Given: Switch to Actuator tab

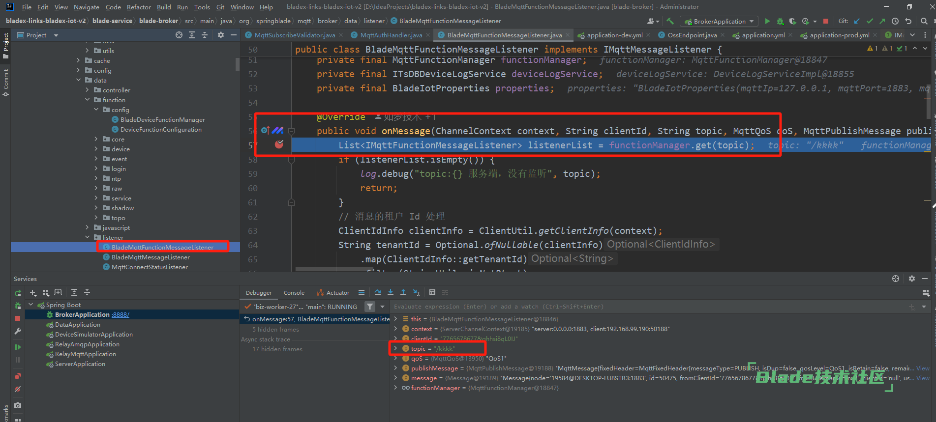Looking at the screenshot, I should (333, 292).
